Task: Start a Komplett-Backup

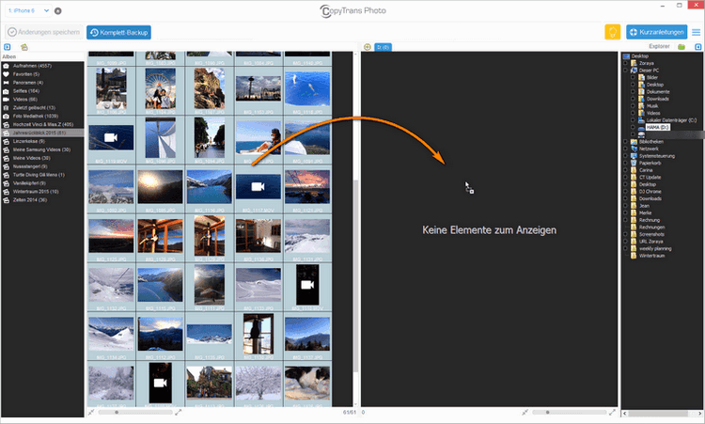Action: tap(118, 32)
